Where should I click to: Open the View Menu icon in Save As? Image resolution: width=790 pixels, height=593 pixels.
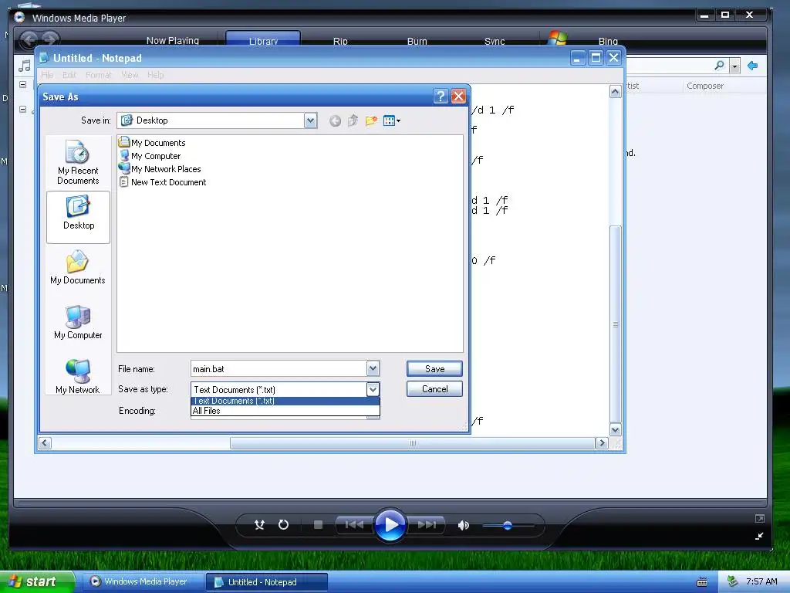[x=391, y=120]
